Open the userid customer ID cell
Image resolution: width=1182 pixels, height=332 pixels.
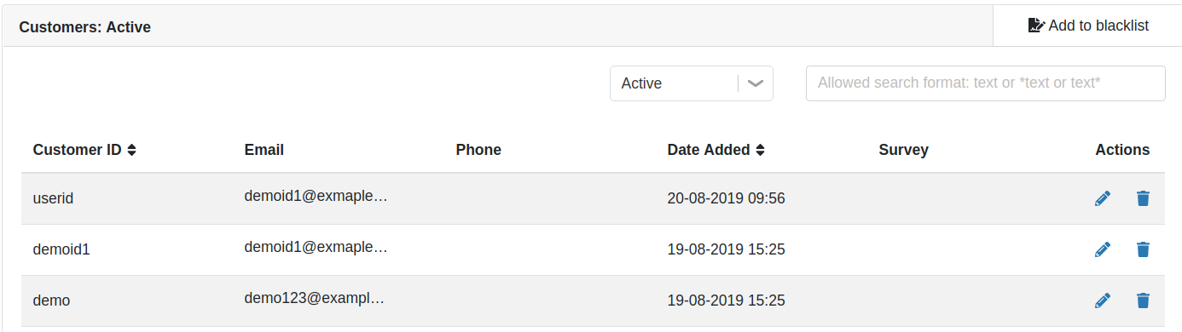point(53,198)
